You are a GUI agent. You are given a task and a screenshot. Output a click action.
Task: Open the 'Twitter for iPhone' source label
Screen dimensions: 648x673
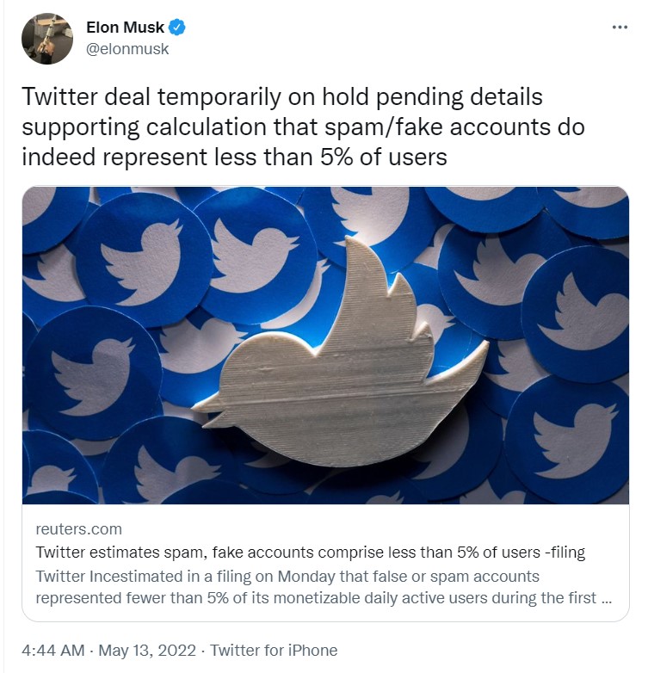click(274, 650)
